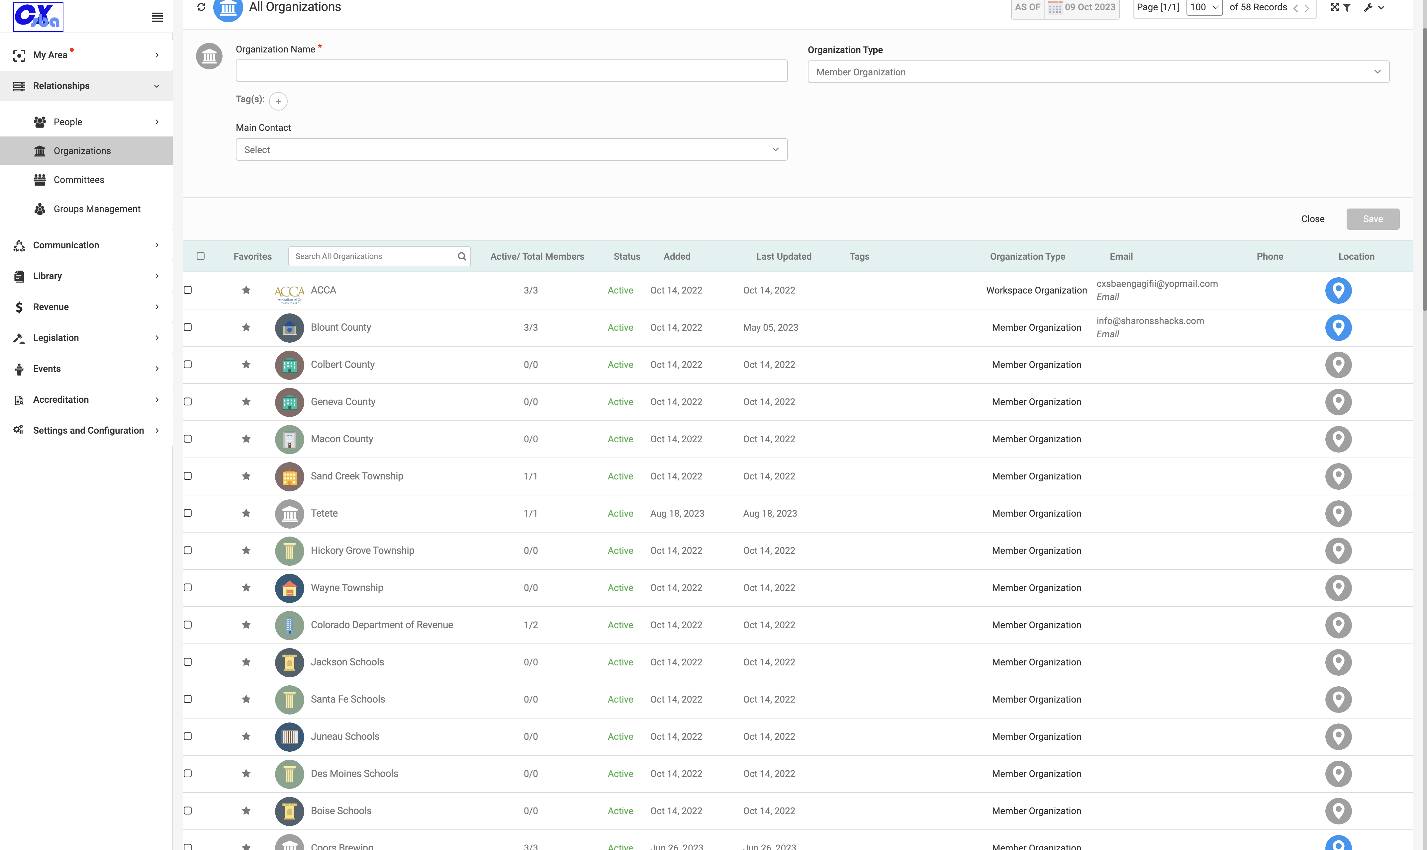This screenshot has height=850, width=1427.
Task: Click the search magnifier icon
Action: [x=462, y=256]
